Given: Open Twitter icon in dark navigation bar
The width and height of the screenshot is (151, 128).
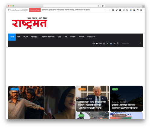Looking at the screenshot, I should click(97, 44).
